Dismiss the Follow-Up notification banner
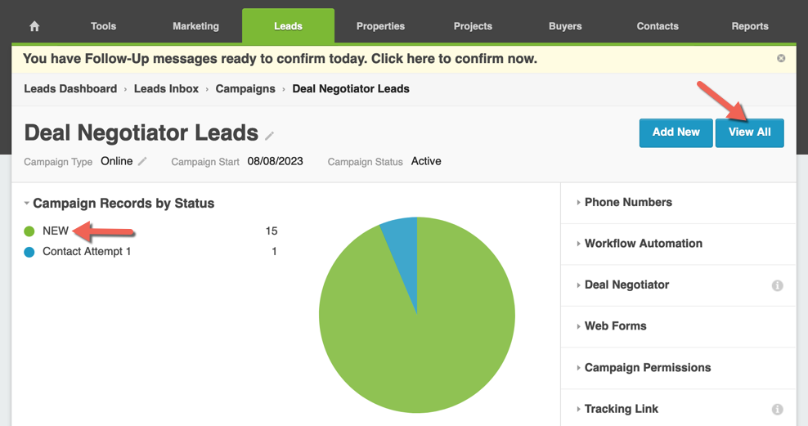 coord(781,59)
